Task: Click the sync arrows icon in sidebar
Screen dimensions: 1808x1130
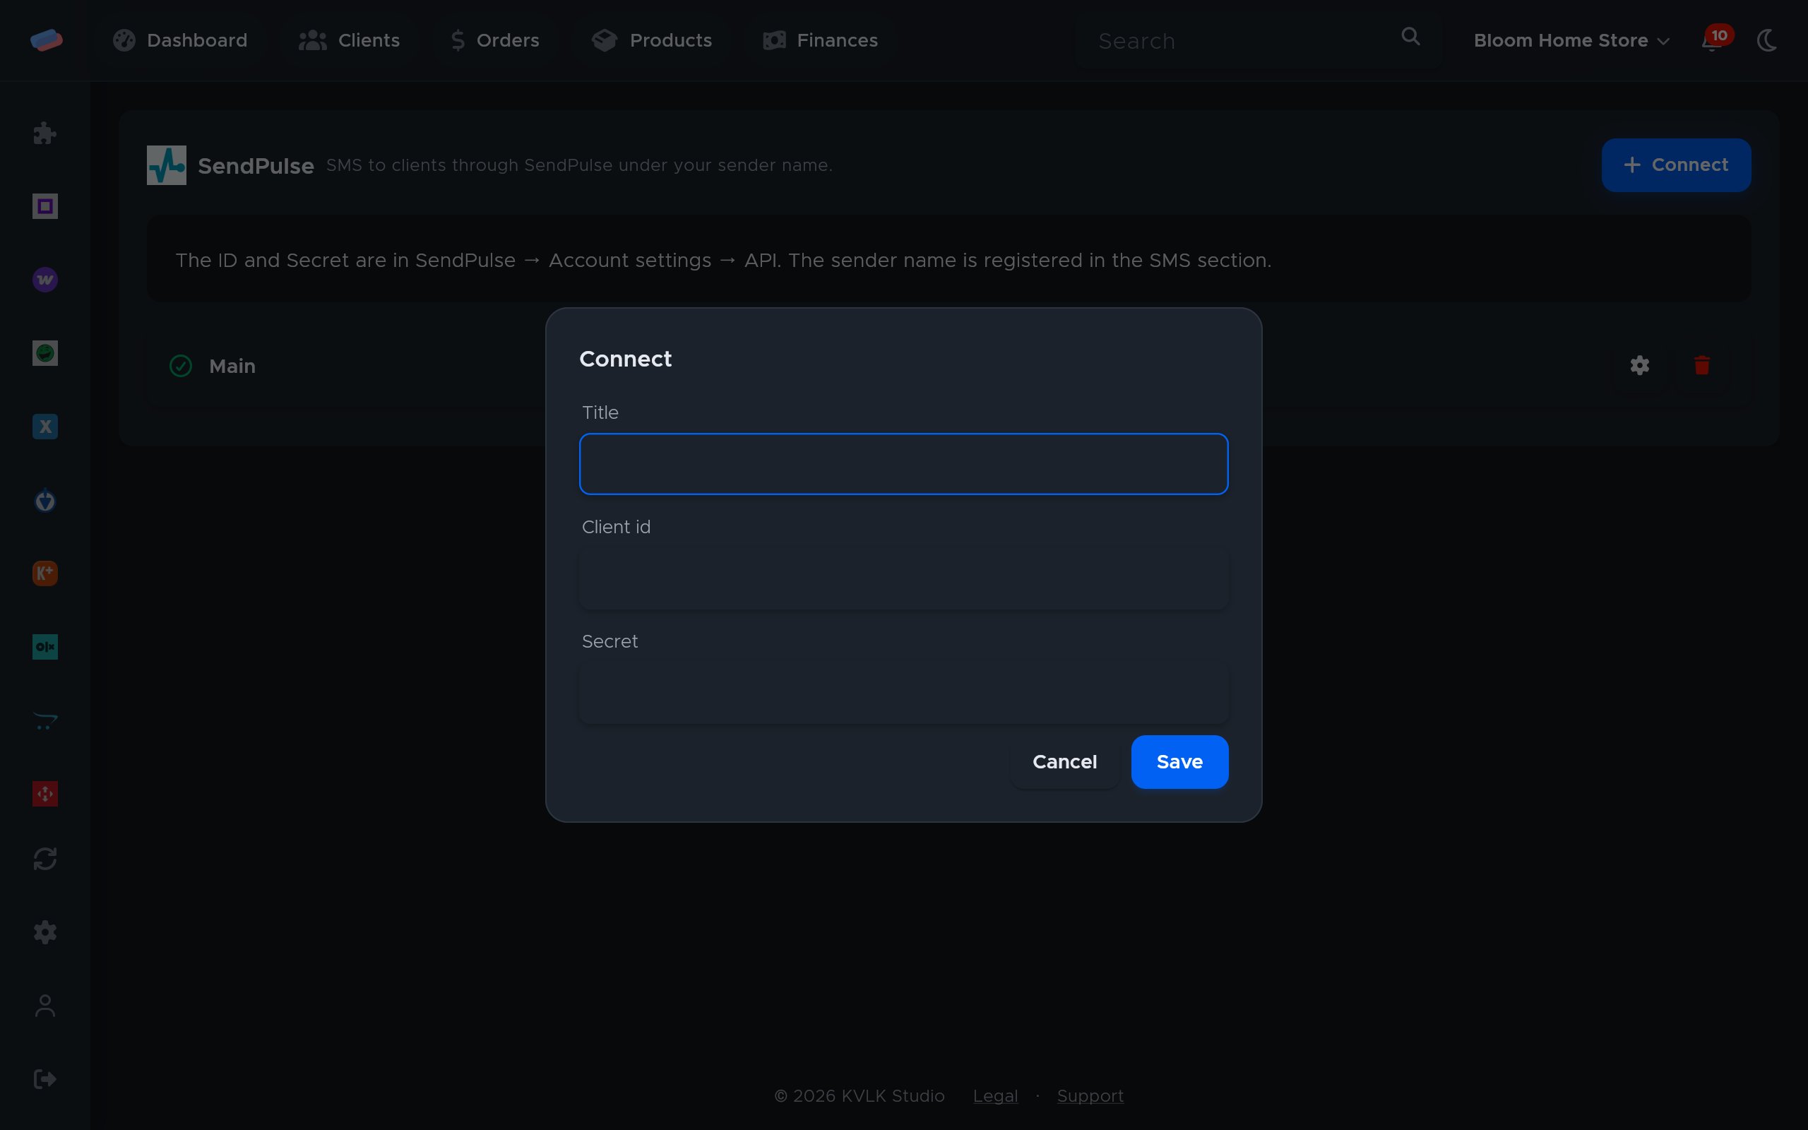Action: coord(44,859)
